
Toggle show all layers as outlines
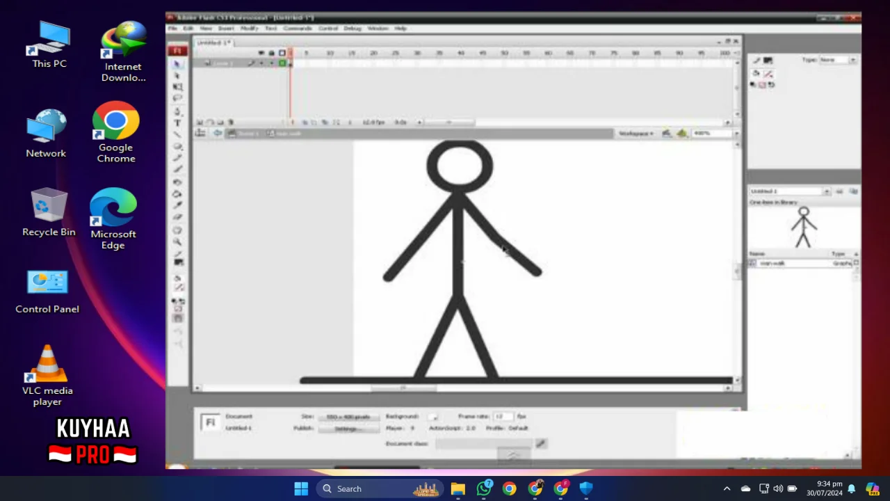click(282, 53)
